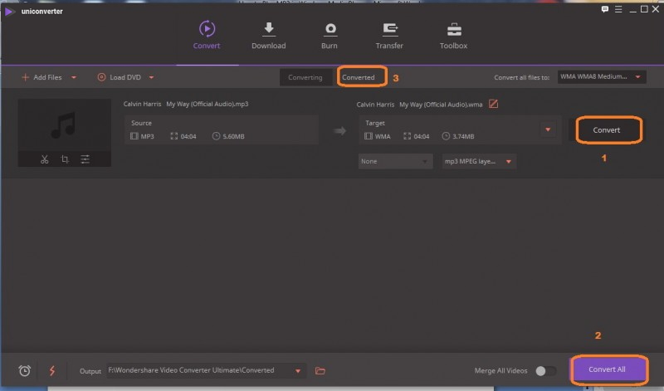Open the mp3 MPEG layer audio dropdown
Image resolution: width=664 pixels, height=391 pixels.
[479, 161]
